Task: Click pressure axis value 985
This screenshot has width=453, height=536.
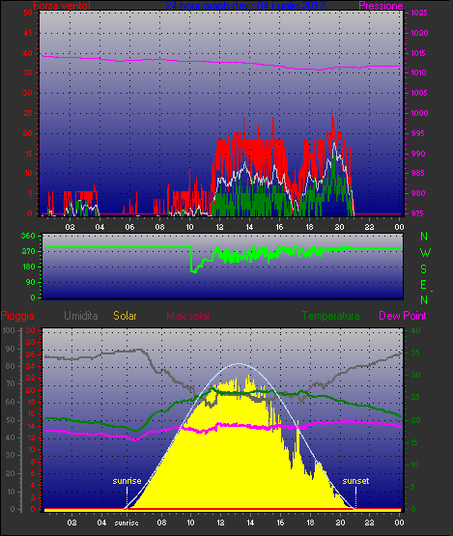Action: tap(418, 173)
